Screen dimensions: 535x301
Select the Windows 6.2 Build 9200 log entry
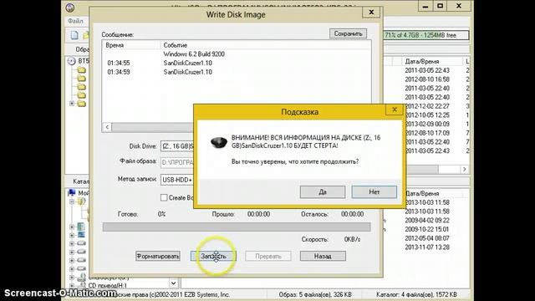click(194, 54)
